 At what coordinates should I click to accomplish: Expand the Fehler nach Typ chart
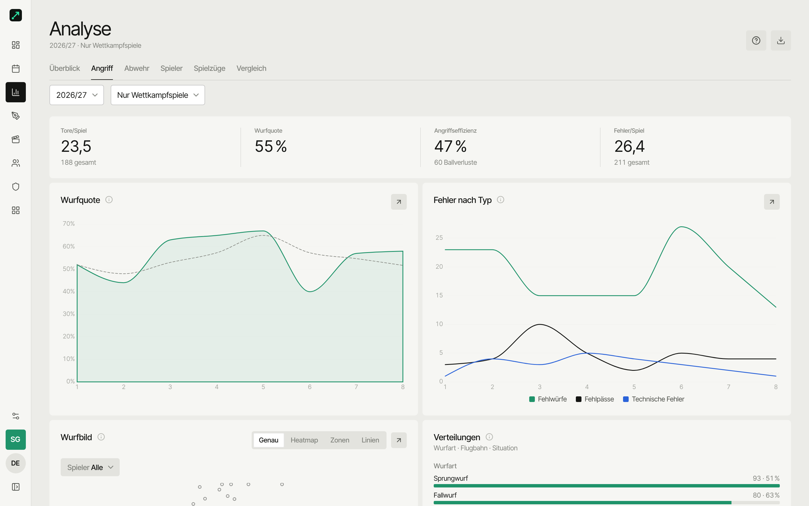tap(772, 202)
